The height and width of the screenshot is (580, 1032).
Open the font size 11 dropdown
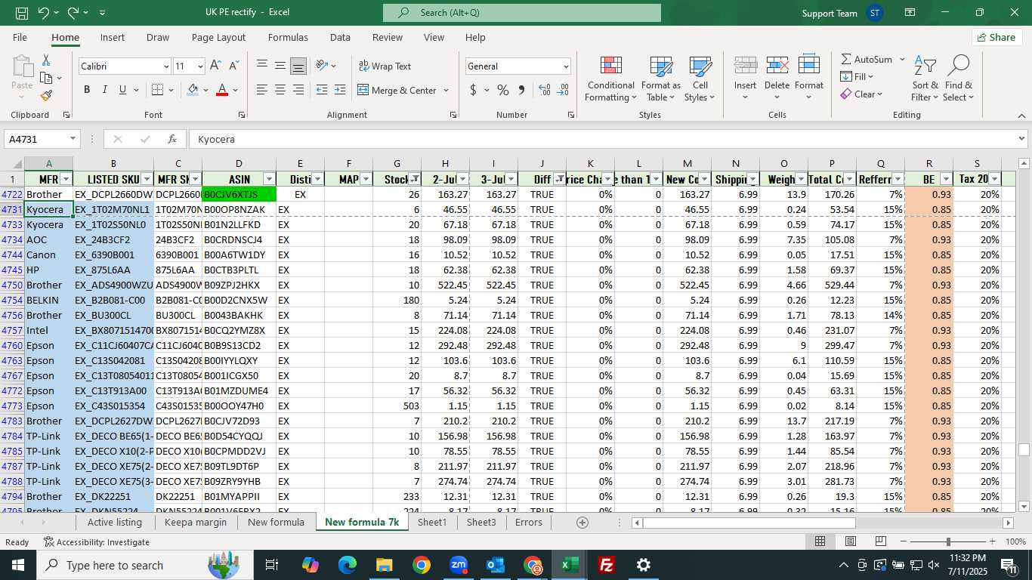click(199, 66)
